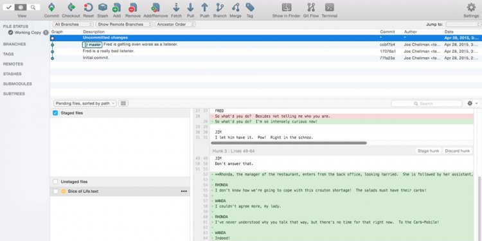Click the Graph column header
Viewport: 482px width, 241px height.
pyautogui.click(x=57, y=31)
